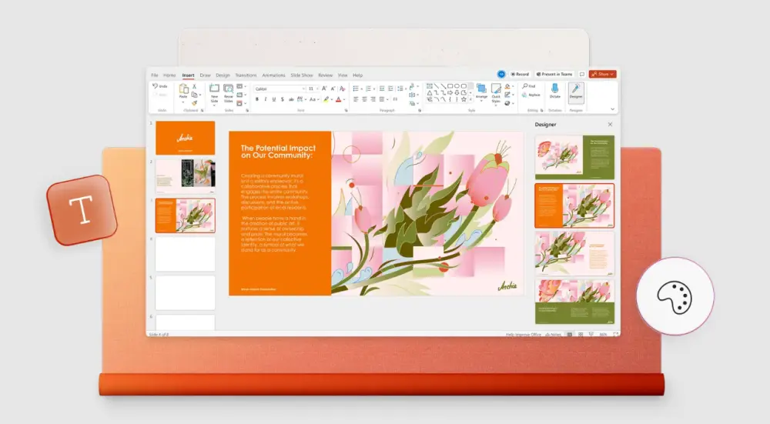Image resolution: width=770 pixels, height=424 pixels.
Task: Click the yellow text highlight color swatch
Action: 326,99
